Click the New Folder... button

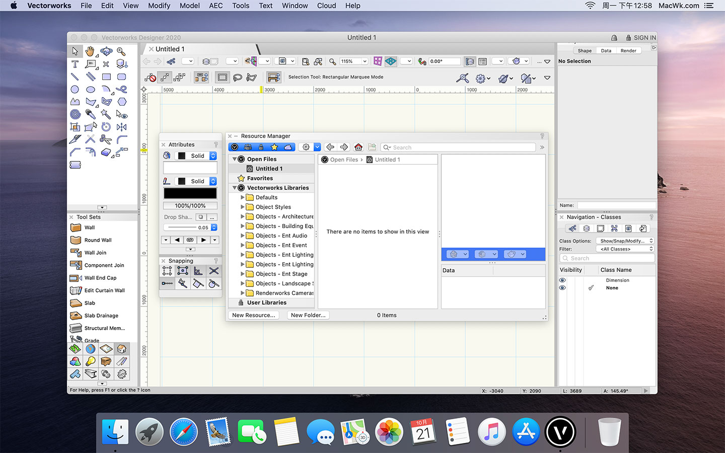tap(308, 315)
